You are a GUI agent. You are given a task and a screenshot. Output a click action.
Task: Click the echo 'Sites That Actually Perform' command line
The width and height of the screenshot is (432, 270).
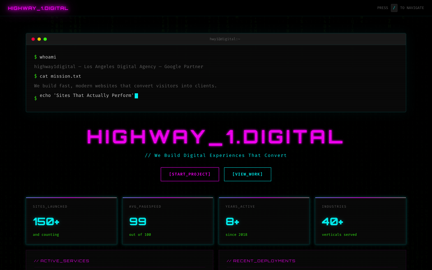(87, 95)
